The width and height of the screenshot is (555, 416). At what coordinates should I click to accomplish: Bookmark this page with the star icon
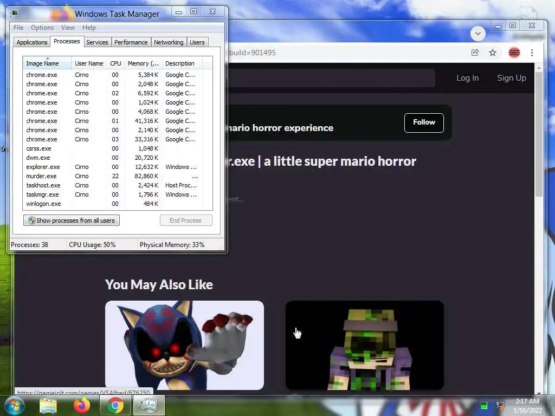[492, 53]
